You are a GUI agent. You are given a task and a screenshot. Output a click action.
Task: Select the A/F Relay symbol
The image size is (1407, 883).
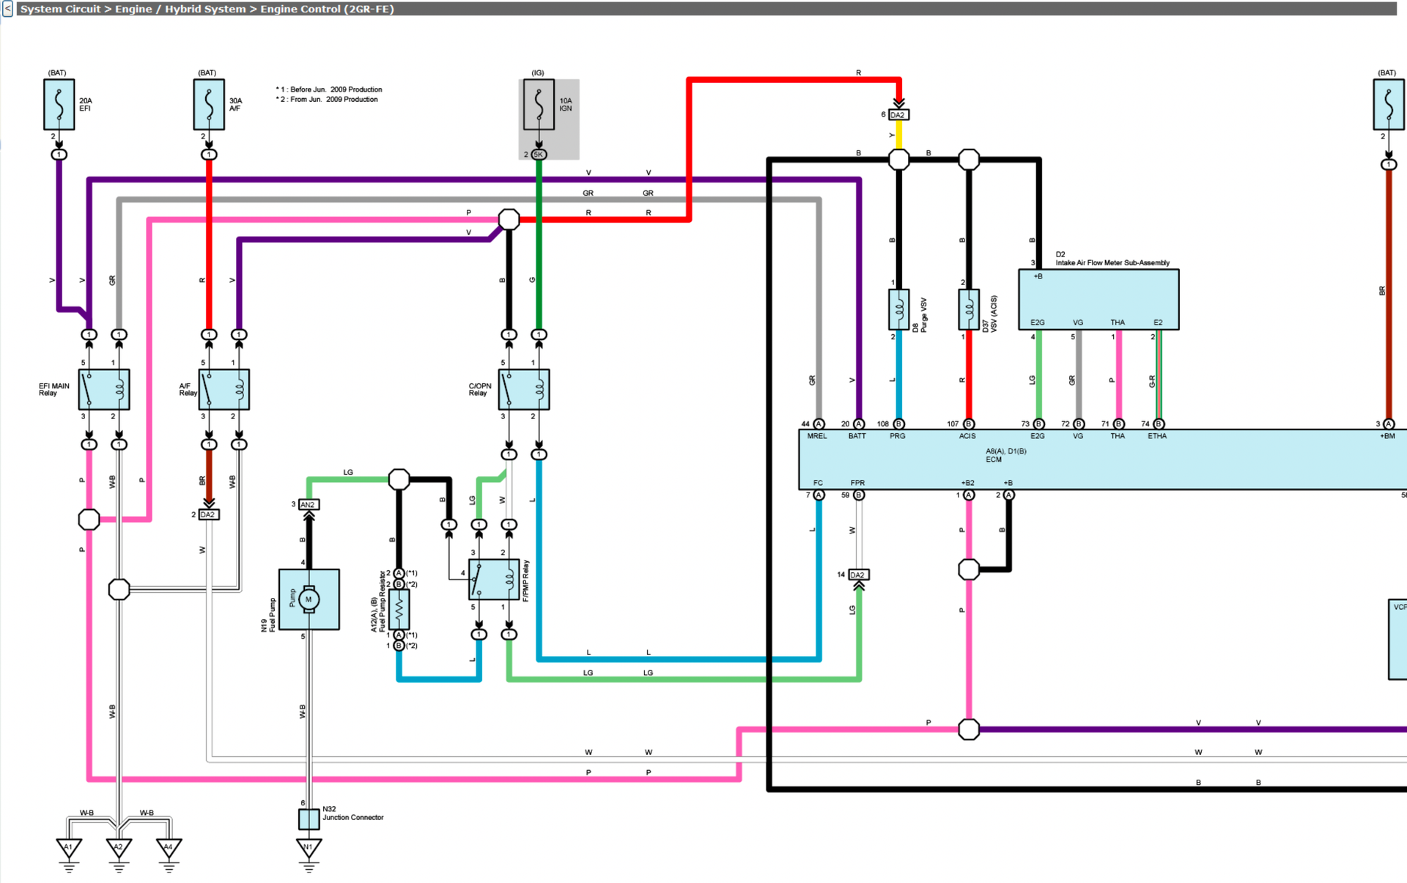tap(224, 389)
